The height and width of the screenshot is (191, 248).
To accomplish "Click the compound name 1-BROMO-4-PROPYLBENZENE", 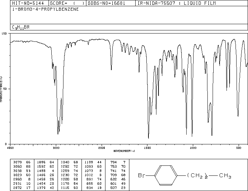I will coord(45,9).
